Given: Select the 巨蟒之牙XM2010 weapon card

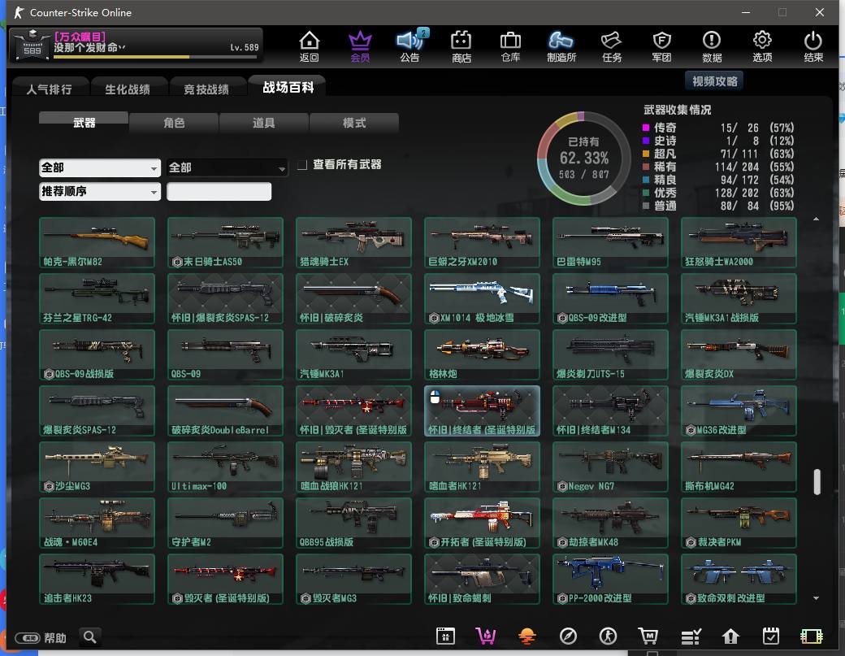Looking at the screenshot, I should [482, 242].
